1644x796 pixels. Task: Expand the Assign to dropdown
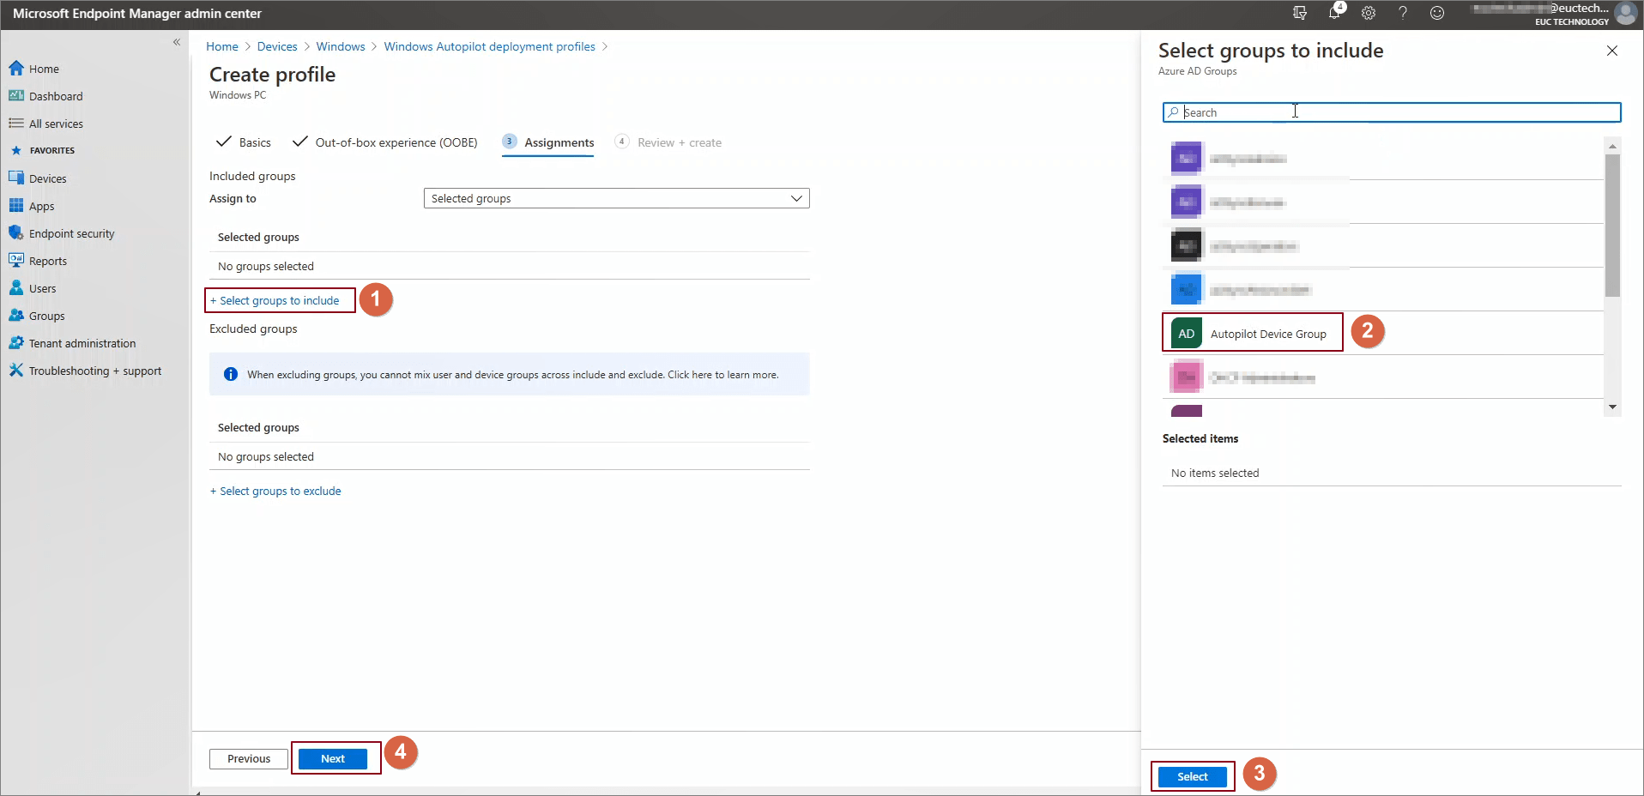click(x=616, y=198)
